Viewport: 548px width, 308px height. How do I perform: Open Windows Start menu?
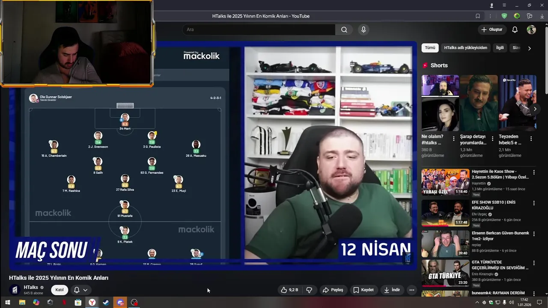[7, 302]
